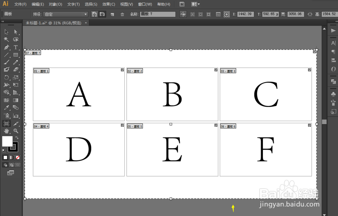The height and width of the screenshot is (216, 338).
Task: Apply solid Color mode button
Action: click(x=5, y=158)
